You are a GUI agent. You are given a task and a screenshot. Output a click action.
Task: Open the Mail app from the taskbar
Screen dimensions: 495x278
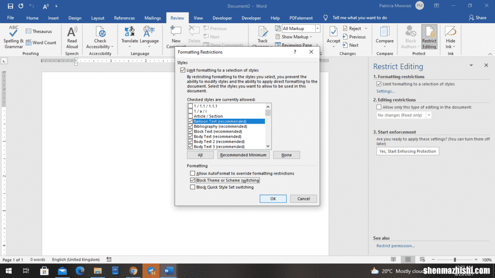[x=62, y=271]
